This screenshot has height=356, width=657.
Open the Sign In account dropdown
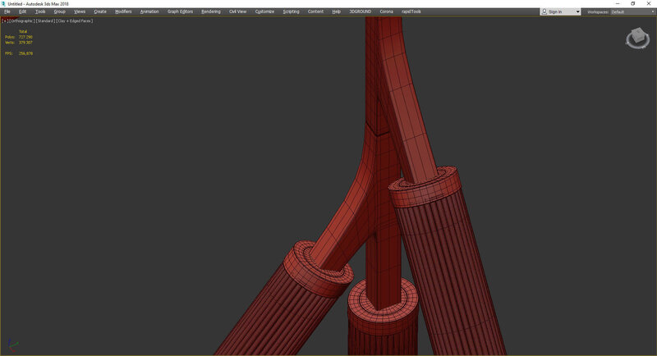(x=560, y=11)
